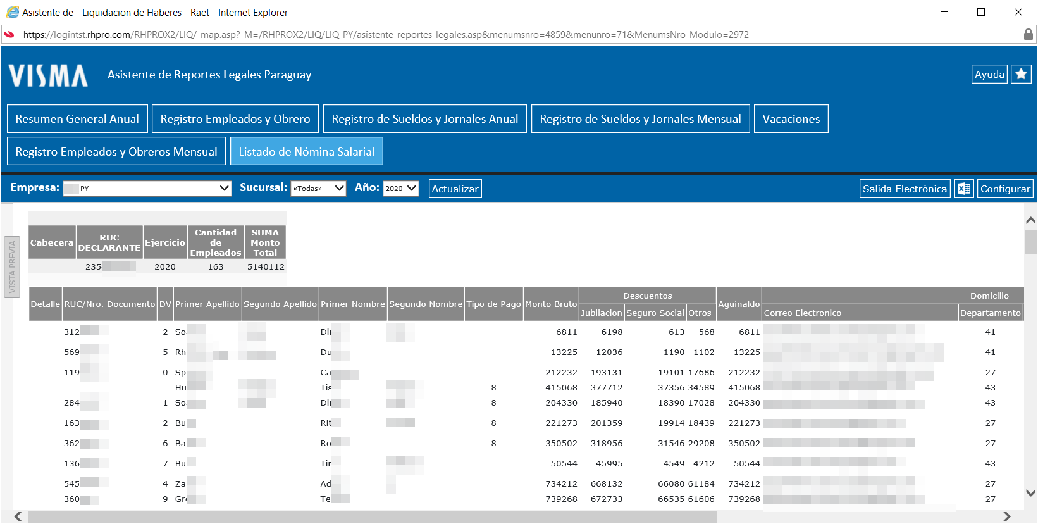Click the Jubilacion column header

602,313
